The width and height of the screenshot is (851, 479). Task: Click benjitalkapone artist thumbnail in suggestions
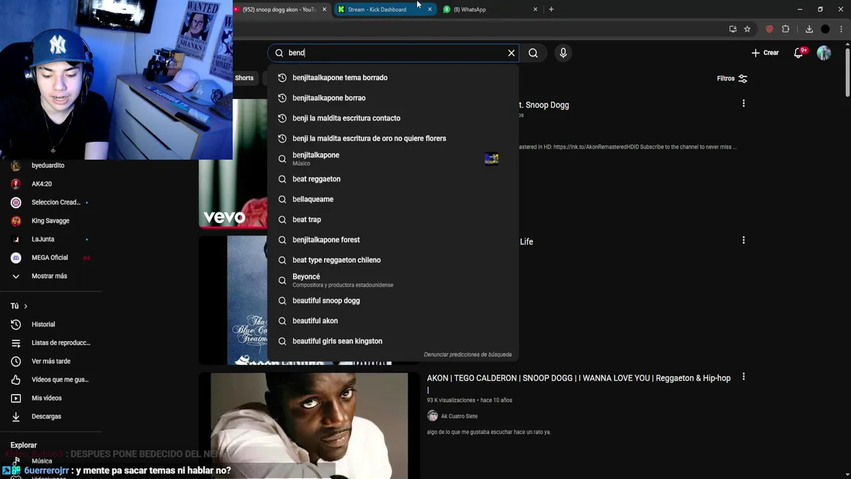491,159
